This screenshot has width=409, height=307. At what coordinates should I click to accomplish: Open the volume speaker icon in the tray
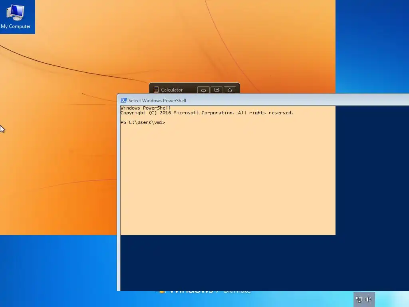click(x=369, y=299)
